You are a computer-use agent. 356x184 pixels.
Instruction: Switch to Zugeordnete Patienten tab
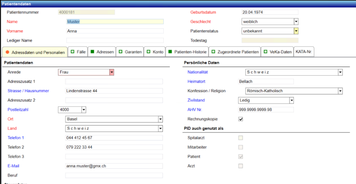[x=235, y=52]
